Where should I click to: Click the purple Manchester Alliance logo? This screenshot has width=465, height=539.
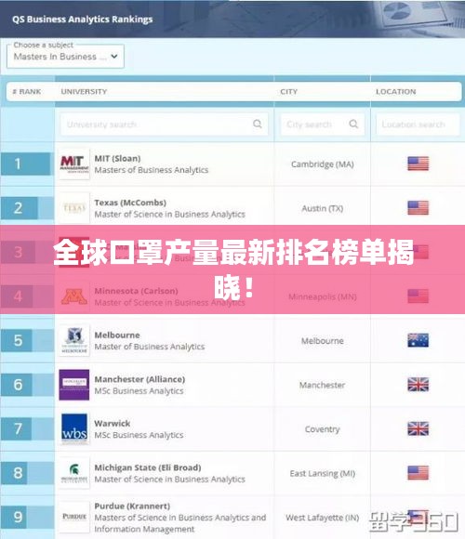point(74,385)
